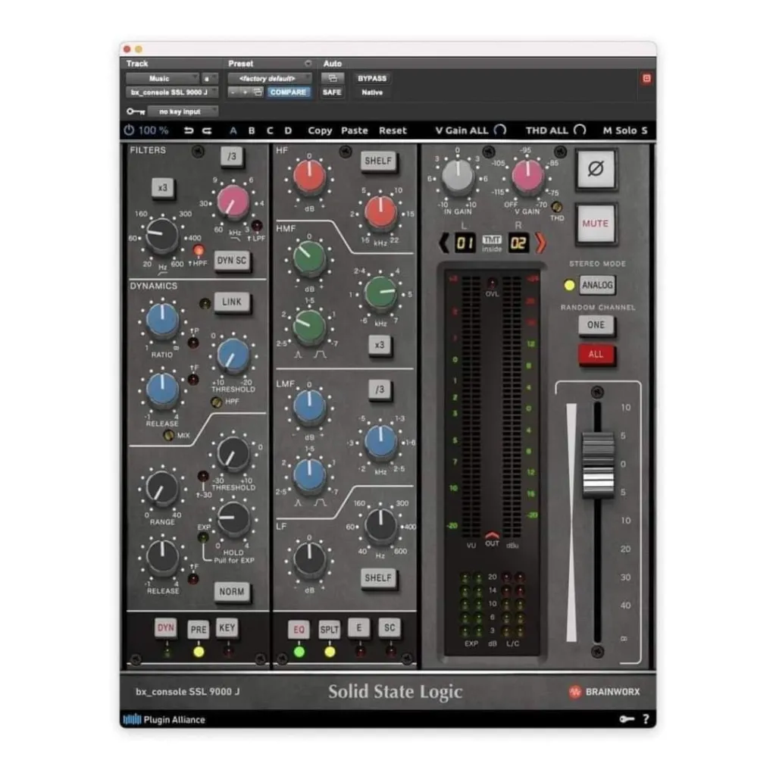This screenshot has width=776, height=776.
Task: Click the blue compressor THRESHOLD knob
Action: (233, 355)
